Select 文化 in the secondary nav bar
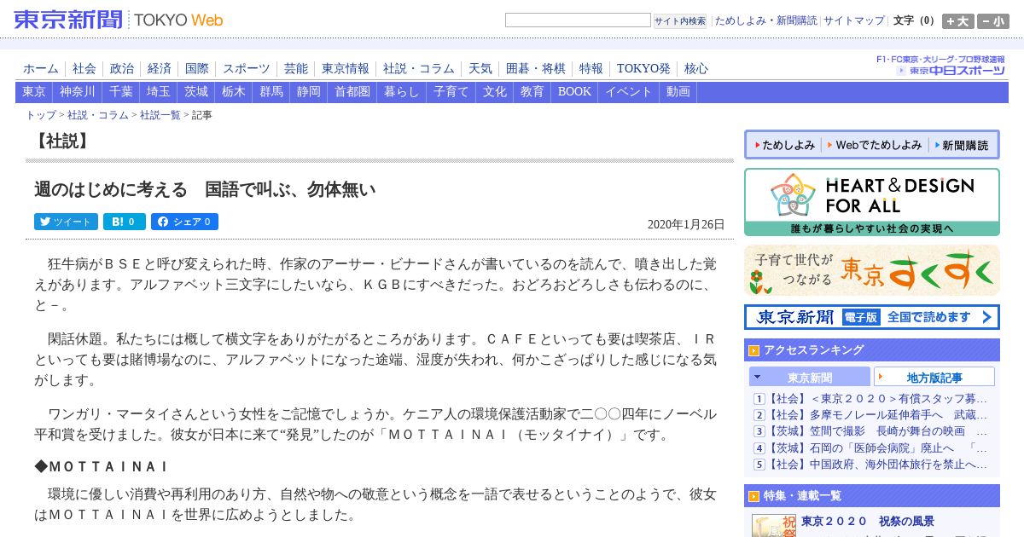This screenshot has height=537, width=1024. click(x=495, y=92)
